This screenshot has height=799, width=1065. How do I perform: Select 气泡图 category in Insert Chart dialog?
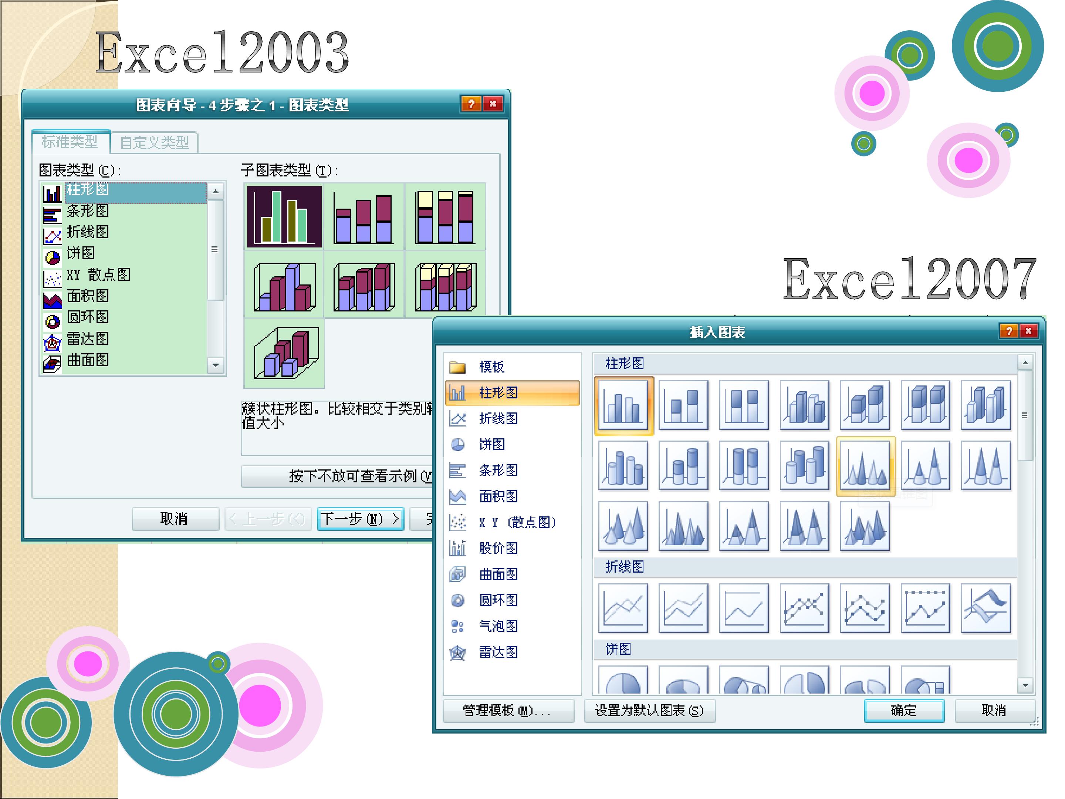(512, 626)
